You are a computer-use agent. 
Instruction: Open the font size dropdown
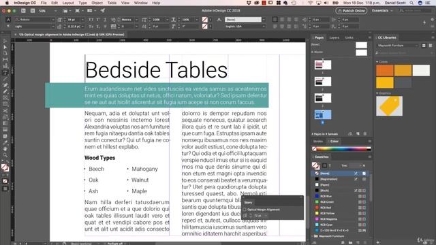(82, 20)
